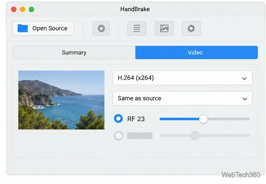Screen dimensions: 266x184
Task: Click the greyed-out field beside lower radio
Action: [140, 136]
